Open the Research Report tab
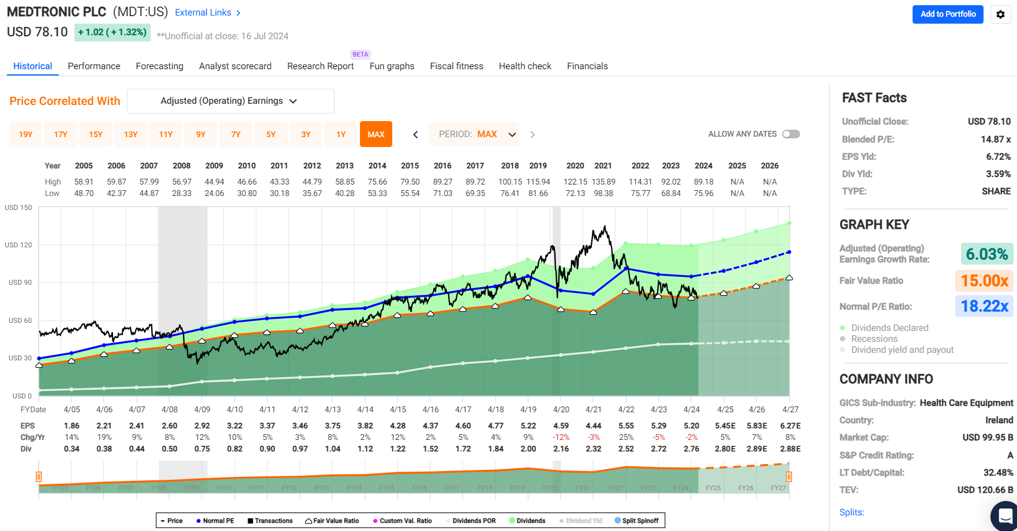1017x531 pixels. tap(320, 66)
